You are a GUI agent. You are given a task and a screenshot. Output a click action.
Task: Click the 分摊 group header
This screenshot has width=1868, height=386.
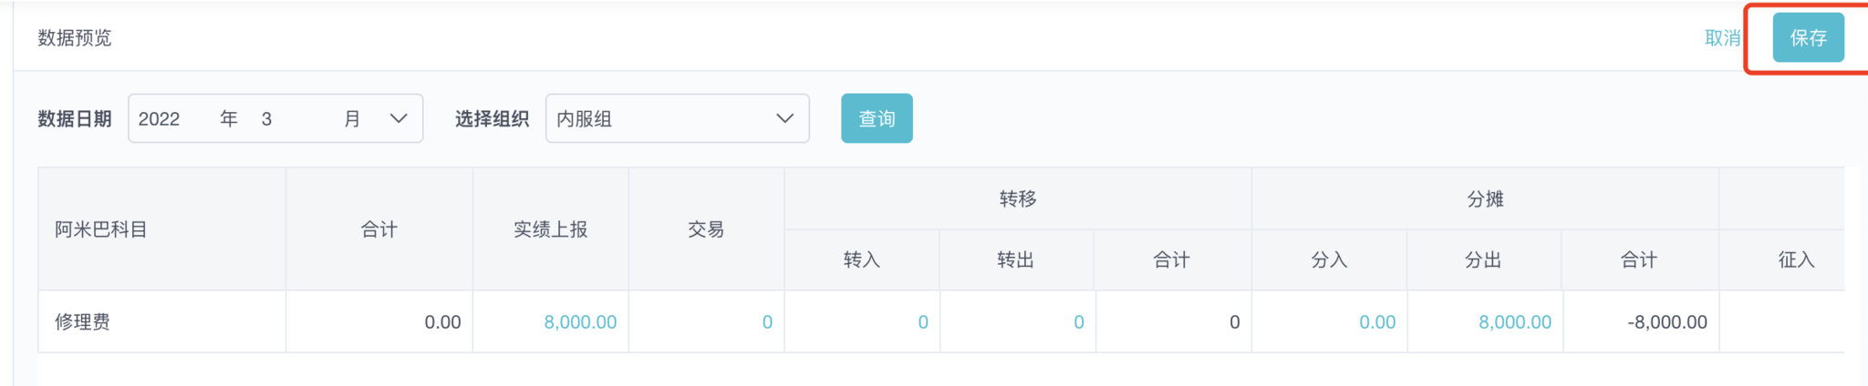[x=1485, y=198]
